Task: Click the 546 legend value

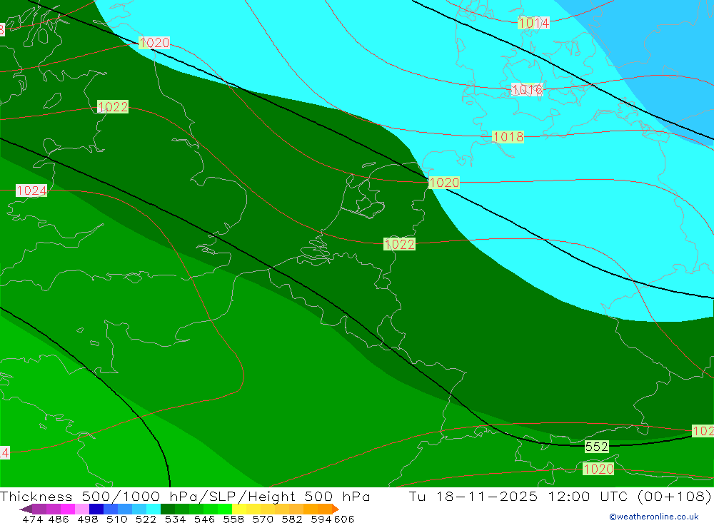Action: click(x=204, y=519)
